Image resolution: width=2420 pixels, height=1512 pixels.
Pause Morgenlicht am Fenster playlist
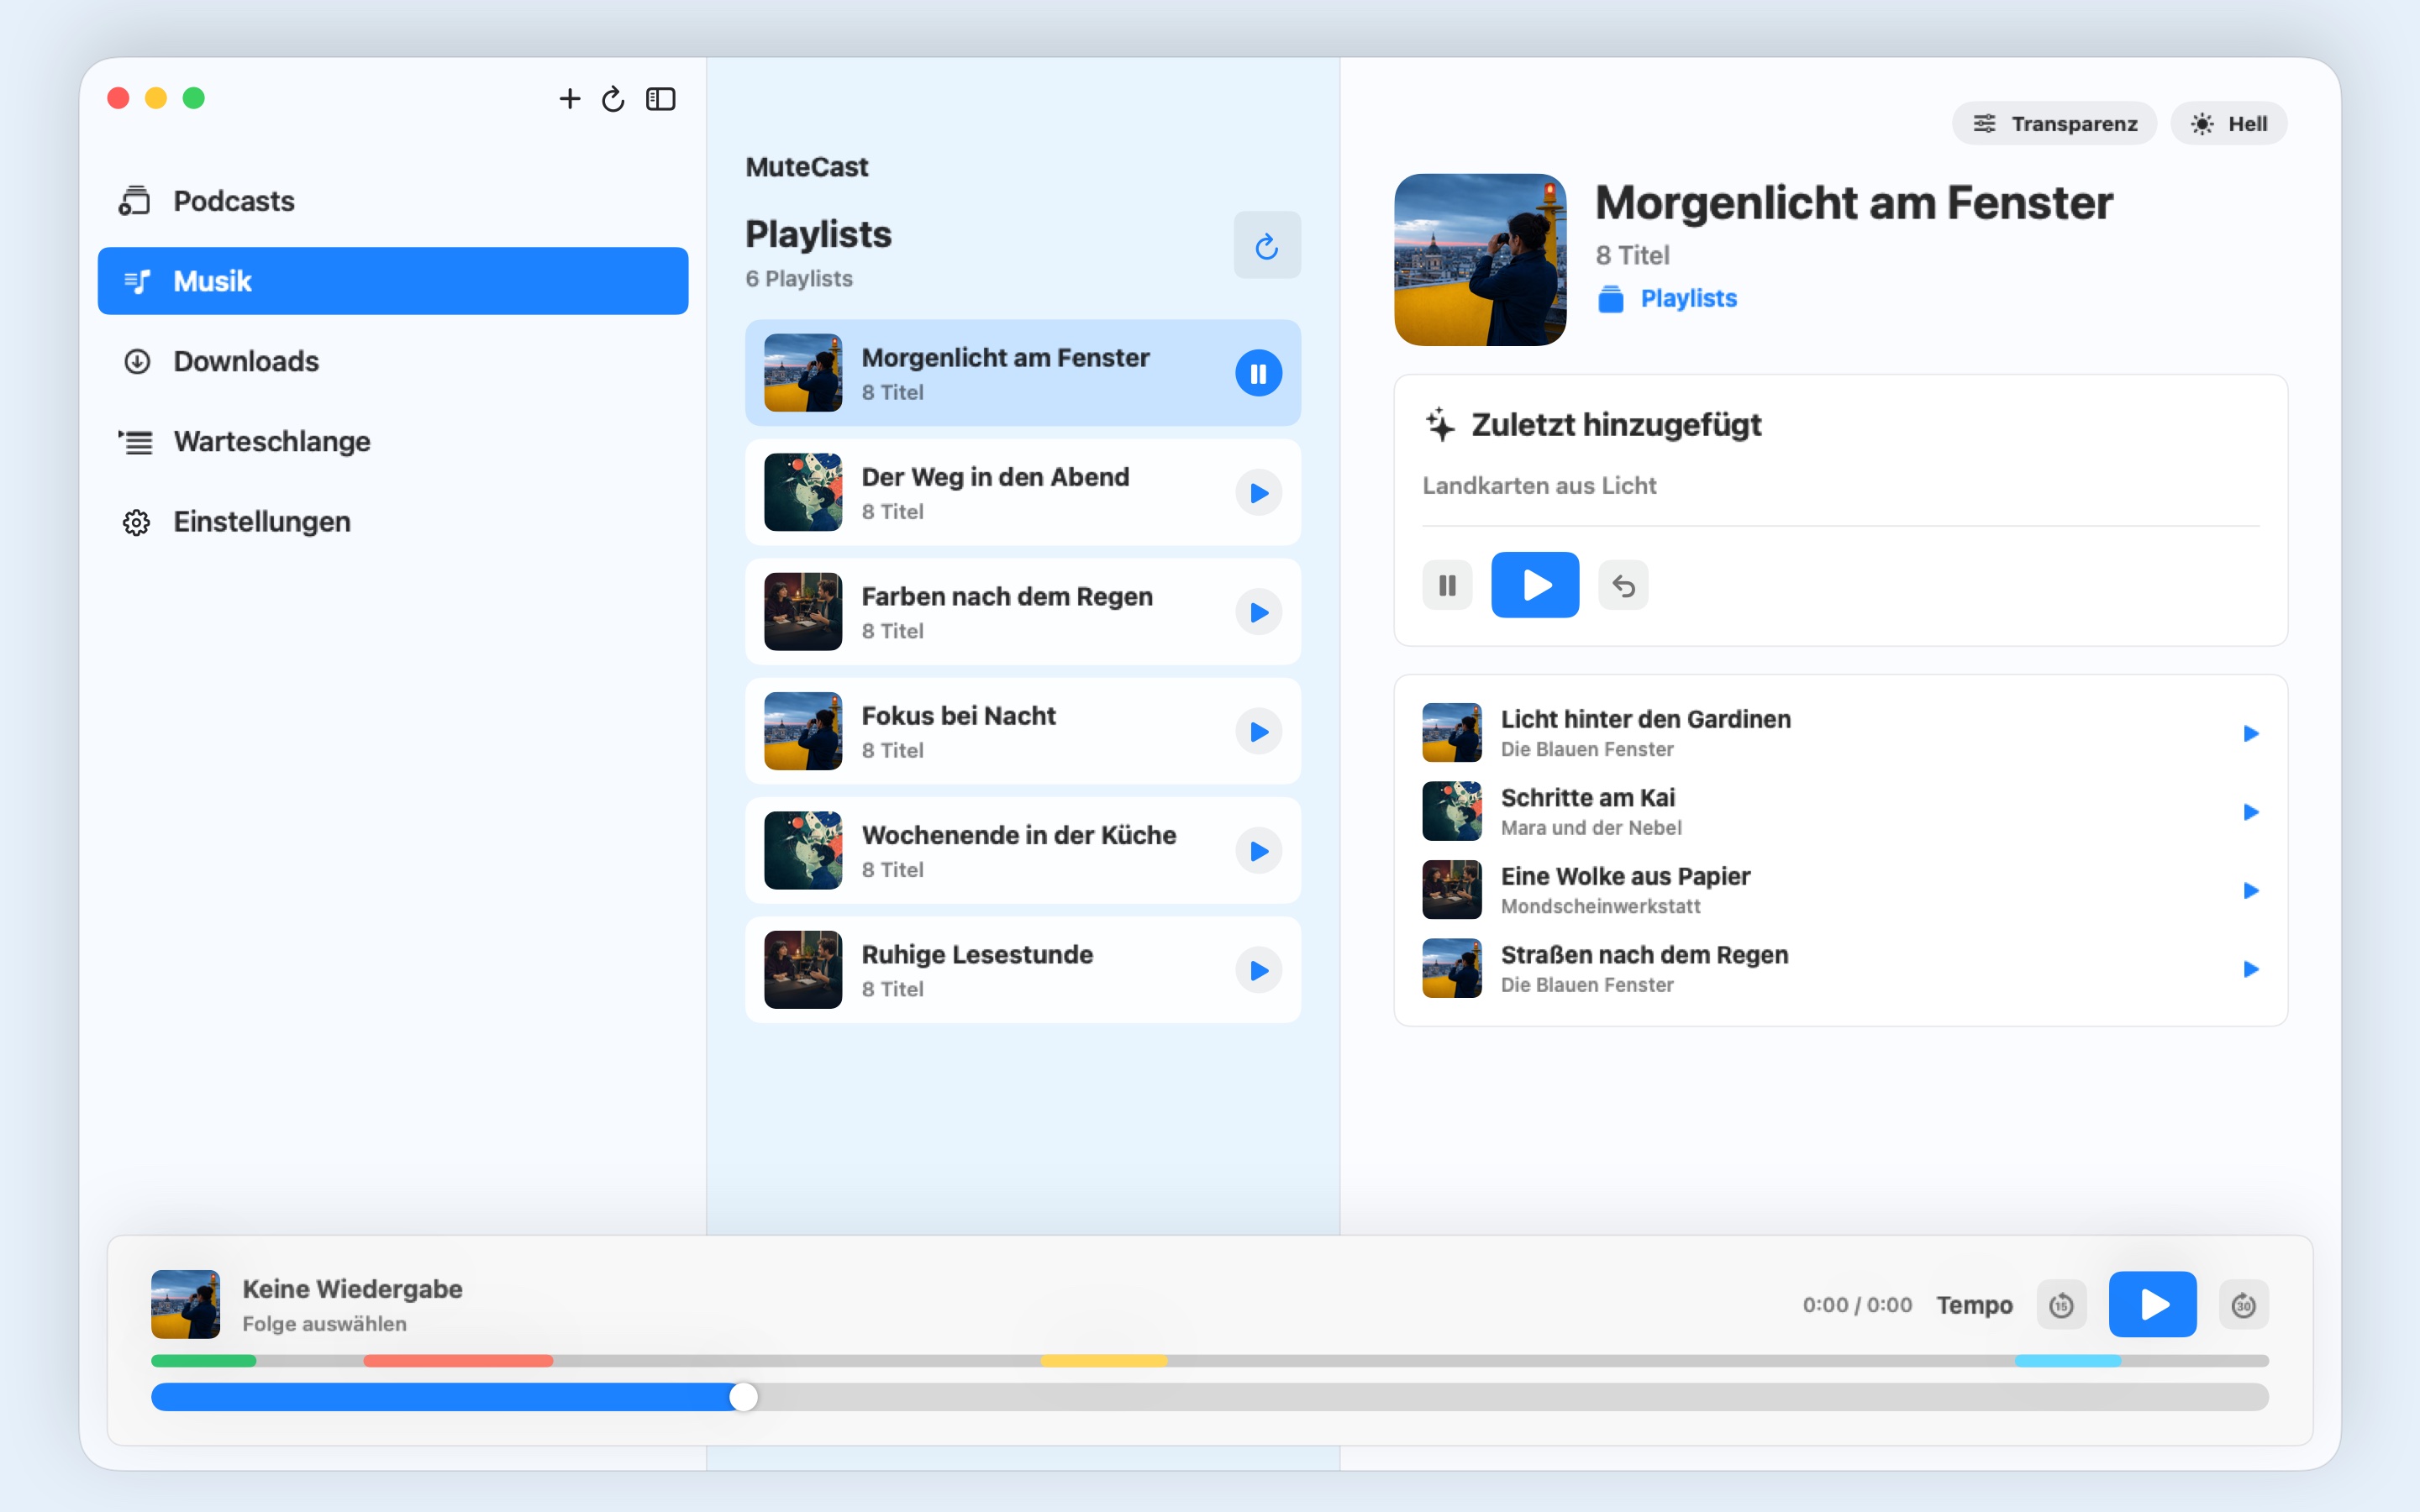(1259, 373)
